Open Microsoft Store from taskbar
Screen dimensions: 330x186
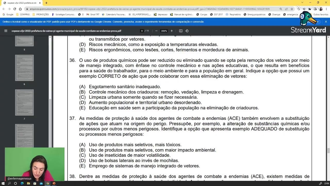(35, 183)
